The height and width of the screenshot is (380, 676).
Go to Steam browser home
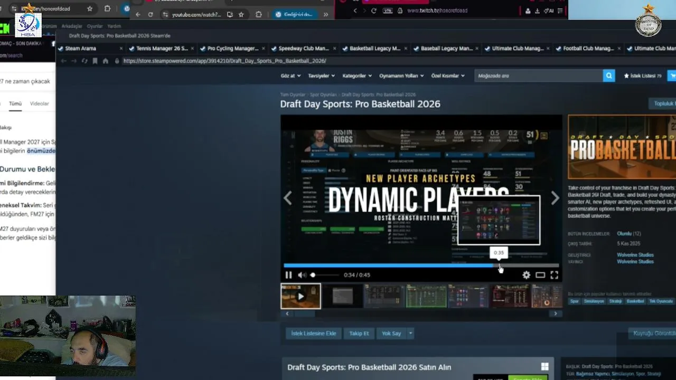pyautogui.click(x=106, y=61)
